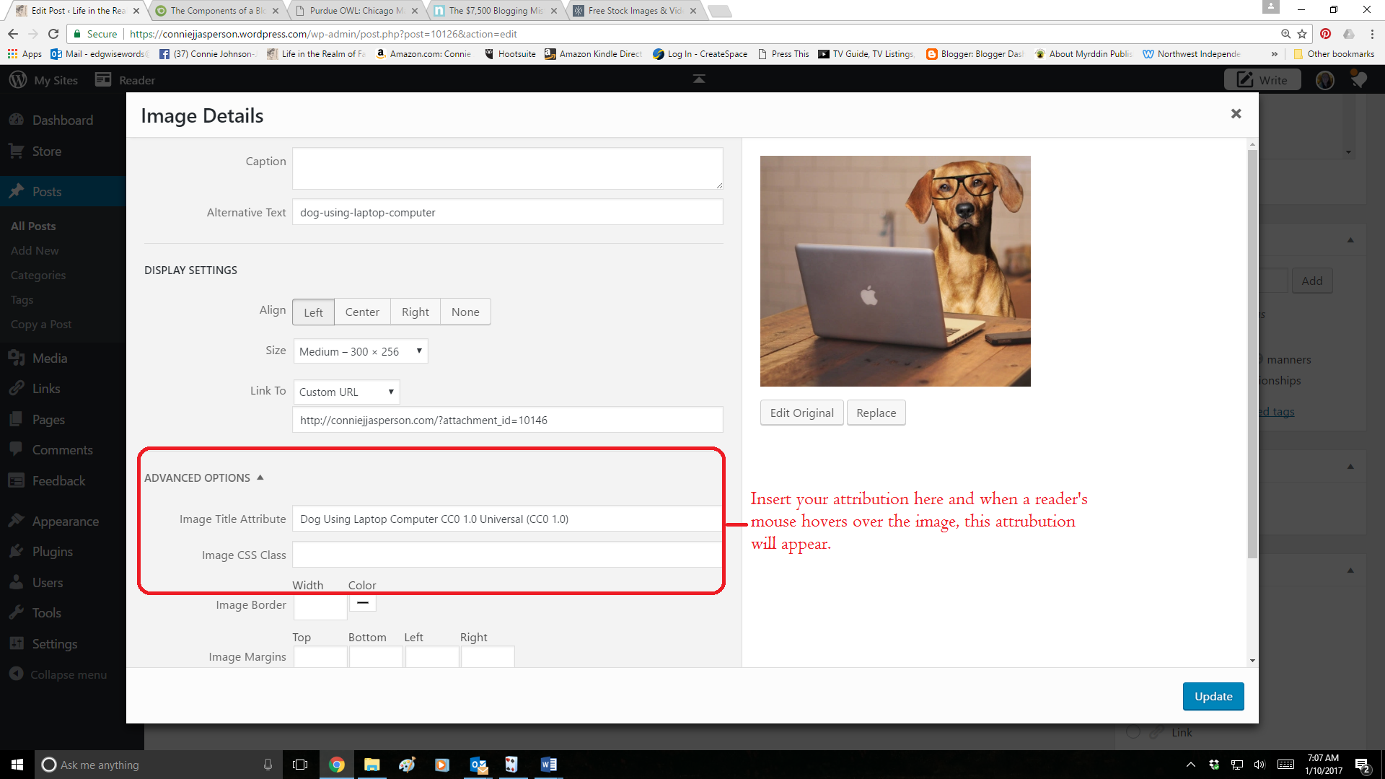The image size is (1385, 779).
Task: Click the bookmark star icon
Action: click(x=1302, y=34)
